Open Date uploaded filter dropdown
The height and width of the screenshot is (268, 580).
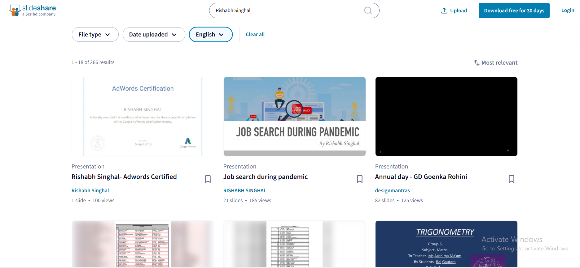pos(154,35)
